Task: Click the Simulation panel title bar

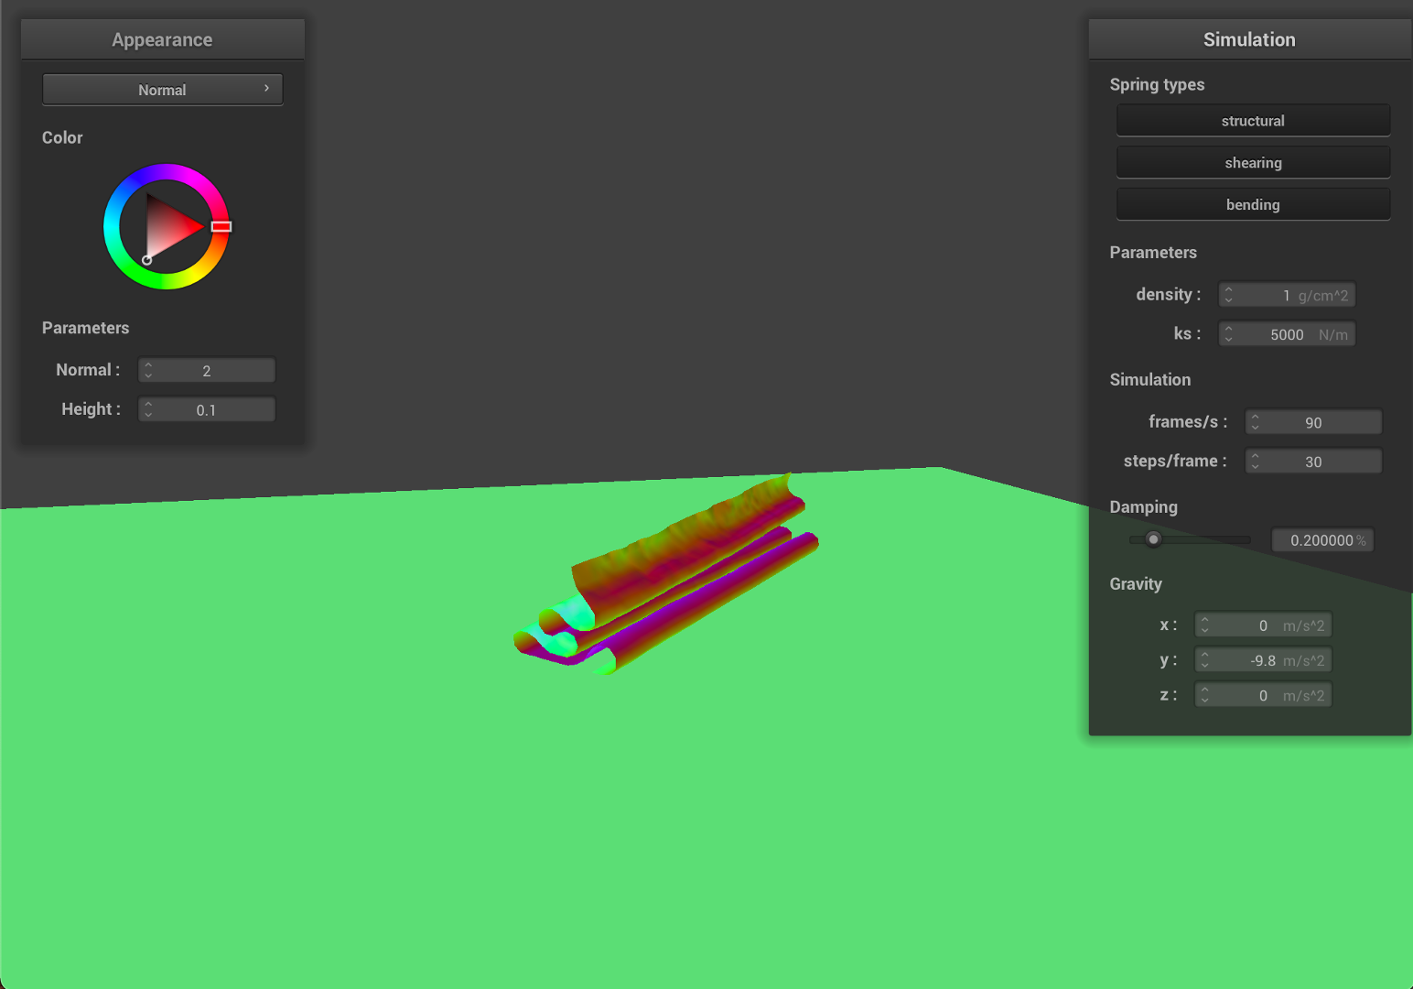Action: (x=1248, y=39)
